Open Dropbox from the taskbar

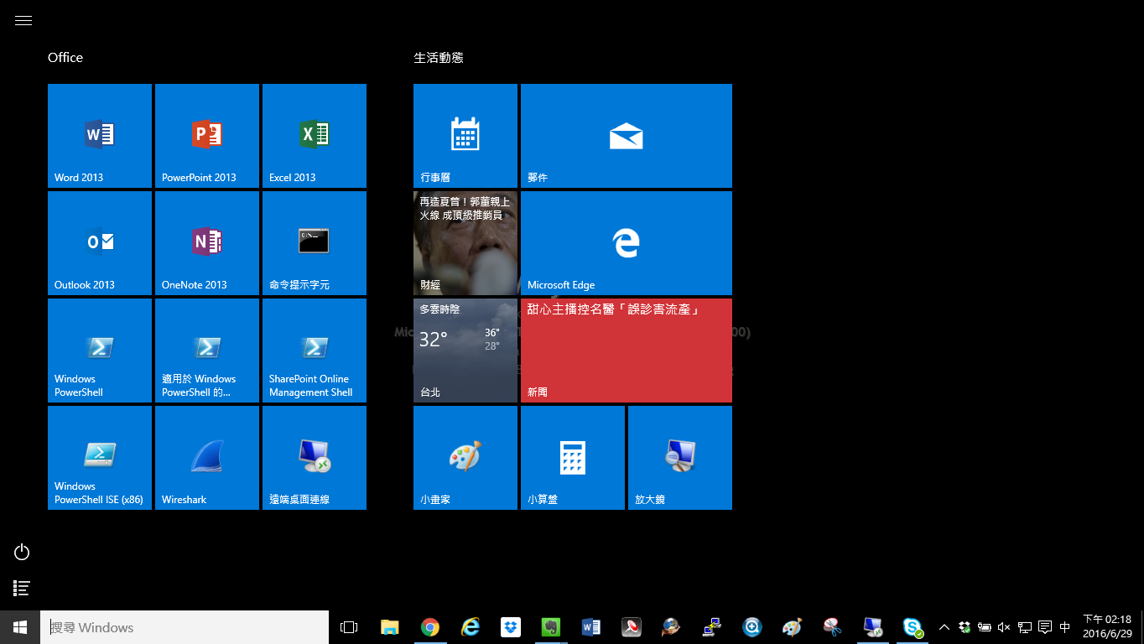tap(511, 627)
